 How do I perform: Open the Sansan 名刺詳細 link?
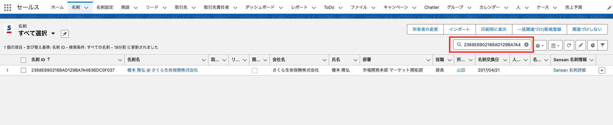[x=569, y=70]
